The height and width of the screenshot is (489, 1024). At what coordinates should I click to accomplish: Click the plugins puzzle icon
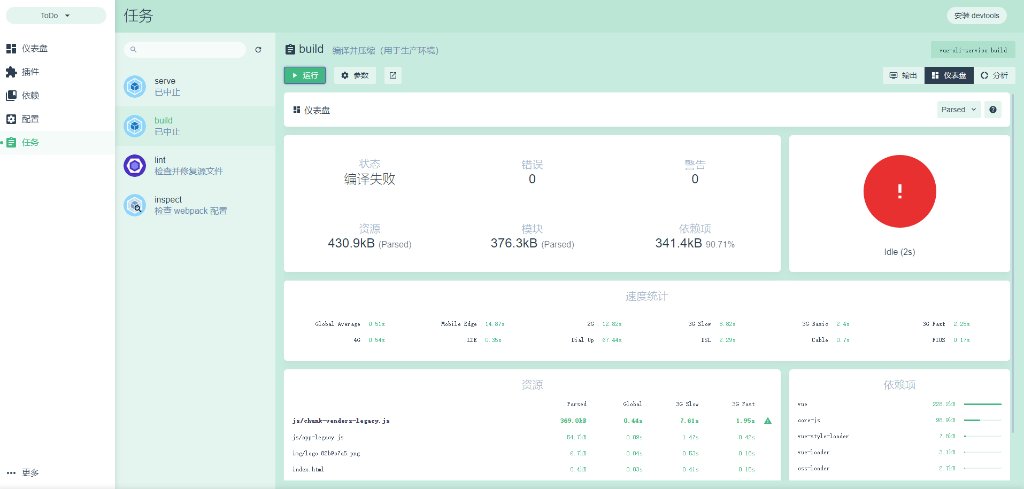click(11, 72)
